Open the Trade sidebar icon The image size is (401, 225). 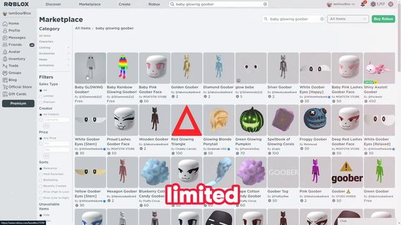5,66
